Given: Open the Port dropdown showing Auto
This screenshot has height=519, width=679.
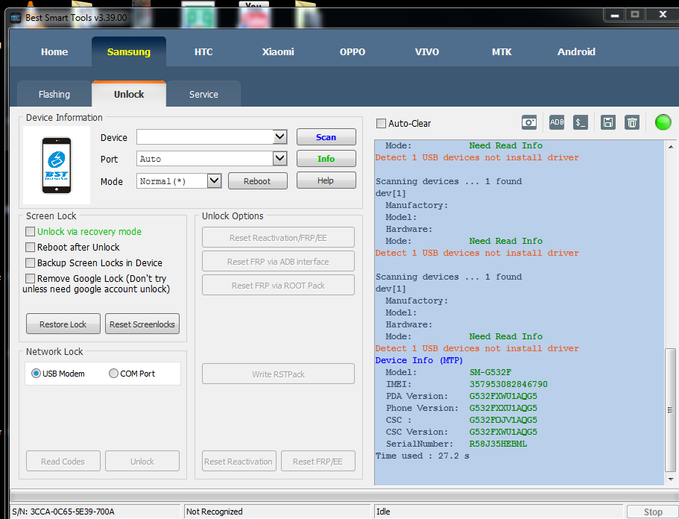Looking at the screenshot, I should (280, 159).
